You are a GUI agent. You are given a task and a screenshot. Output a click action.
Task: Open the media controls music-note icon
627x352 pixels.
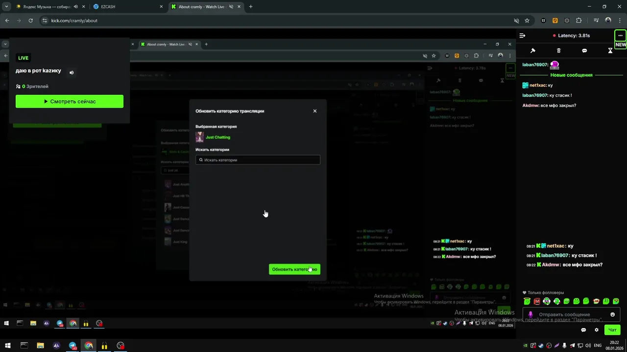pos(596,21)
